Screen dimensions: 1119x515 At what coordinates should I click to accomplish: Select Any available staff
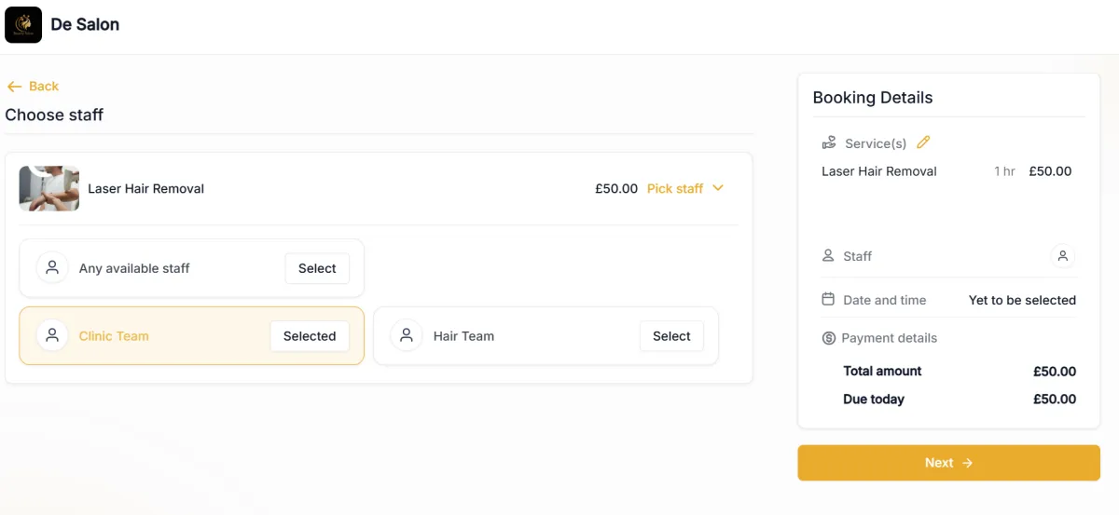(x=317, y=268)
